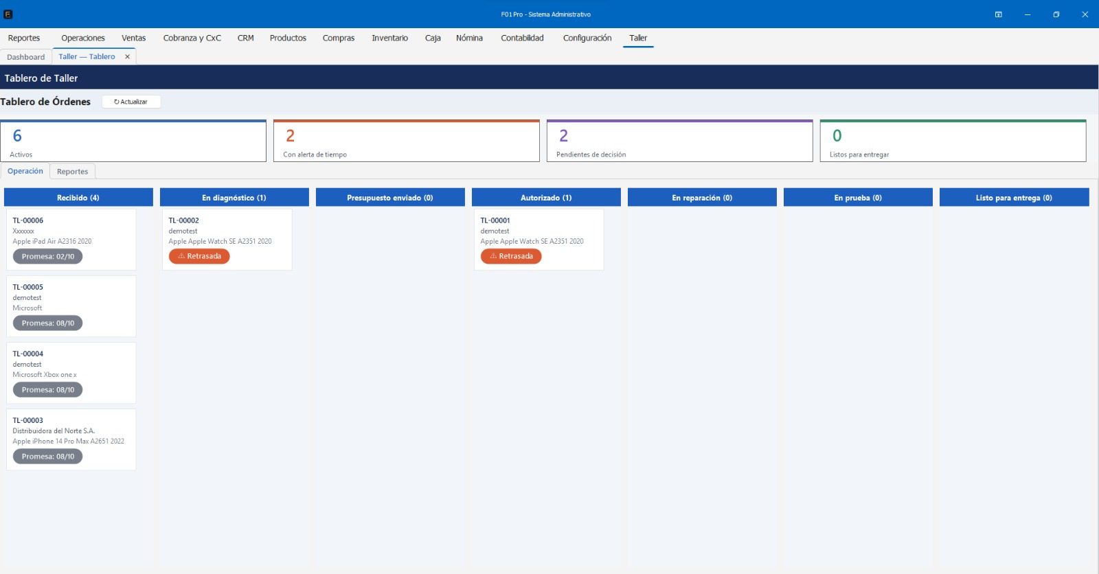
Task: Switch to the Dashboard tab
Action: [26, 57]
